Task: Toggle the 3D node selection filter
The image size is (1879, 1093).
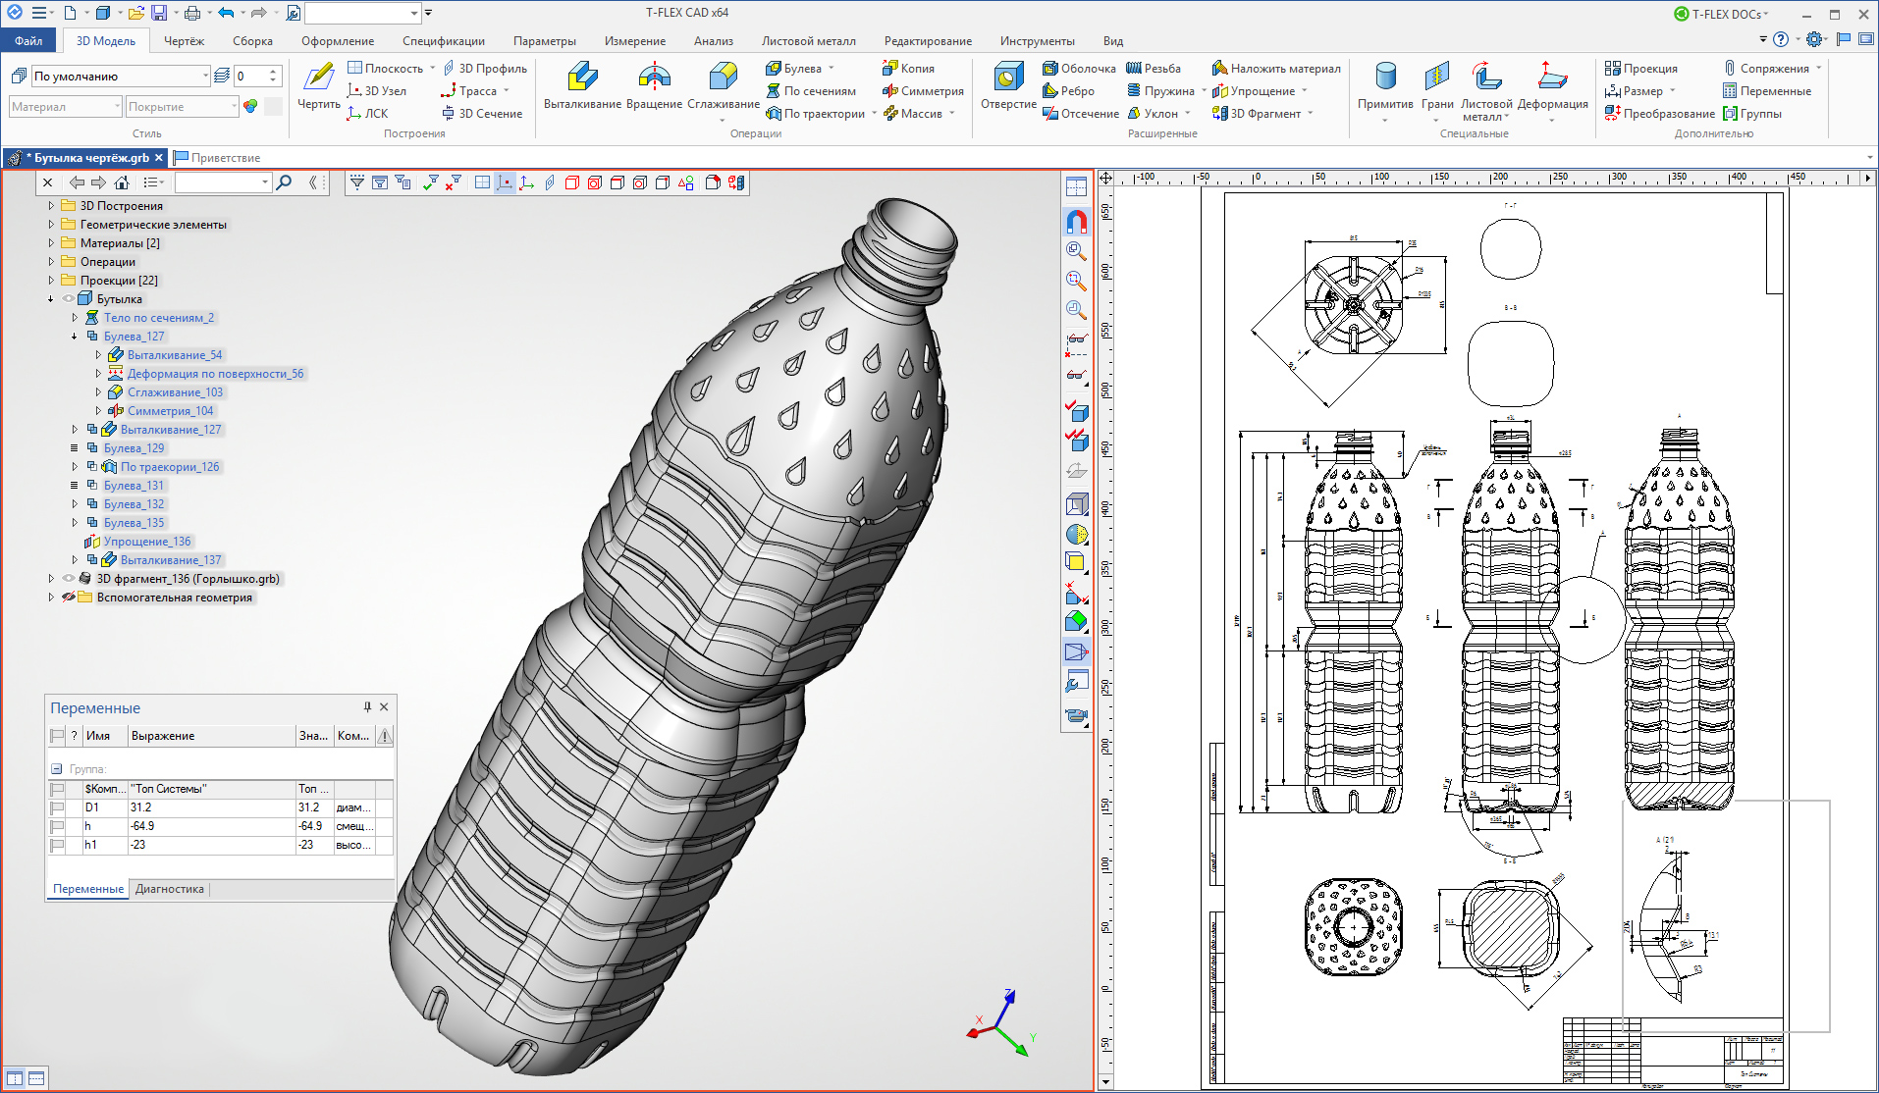Action: click(505, 182)
